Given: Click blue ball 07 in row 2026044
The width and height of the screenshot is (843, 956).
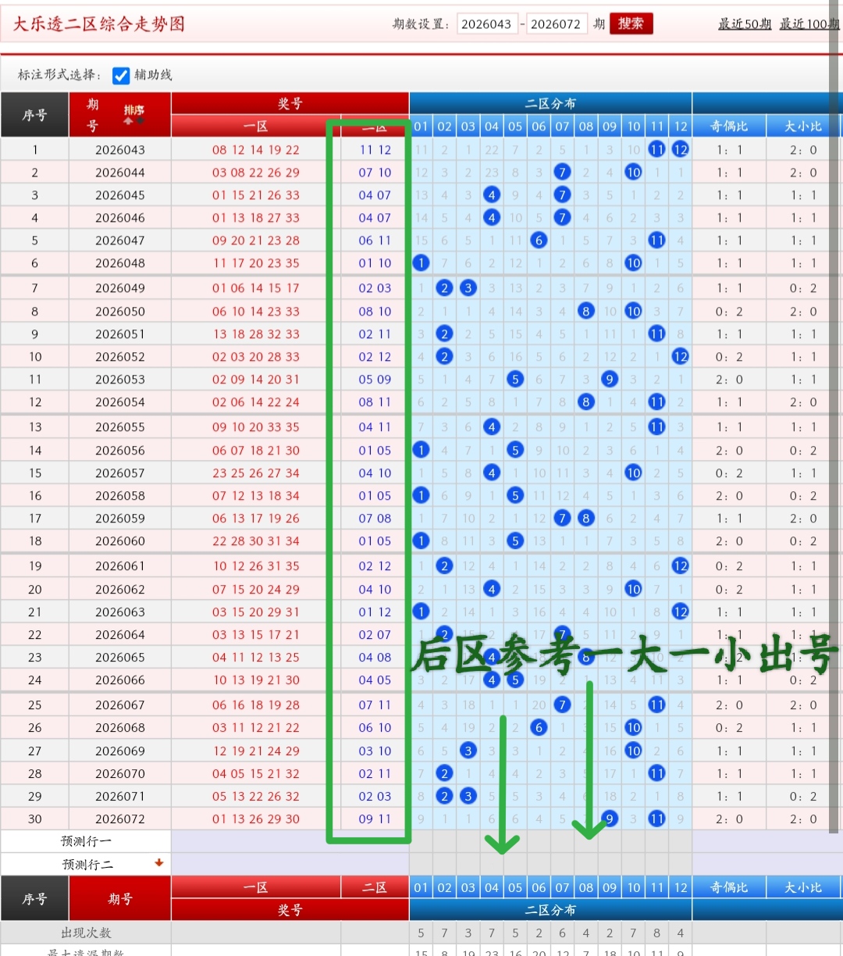Looking at the screenshot, I should (x=562, y=172).
